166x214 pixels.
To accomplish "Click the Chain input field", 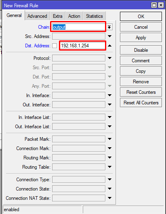I will [79, 27].
